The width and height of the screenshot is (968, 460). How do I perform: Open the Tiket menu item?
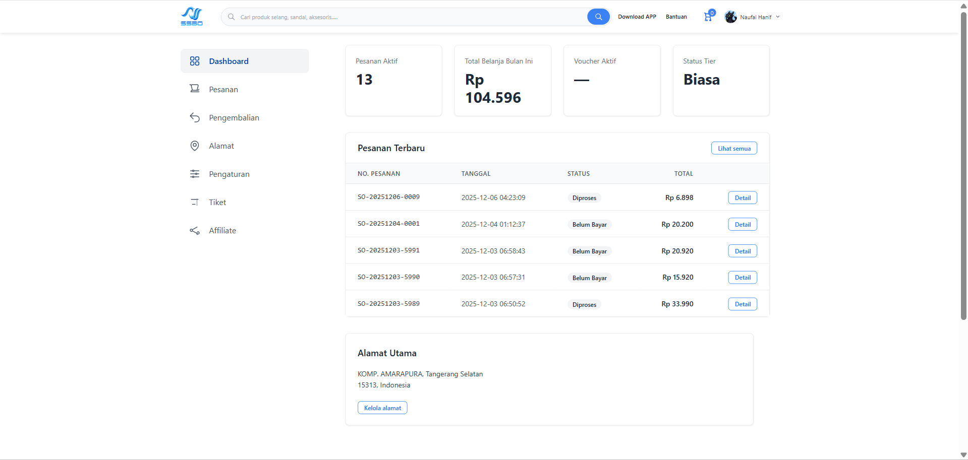tap(217, 202)
